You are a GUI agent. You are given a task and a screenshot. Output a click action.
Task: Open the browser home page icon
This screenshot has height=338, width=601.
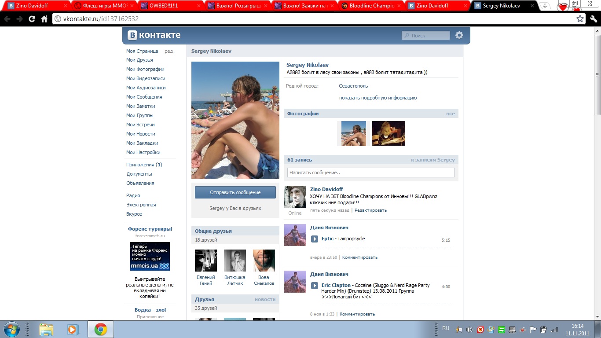pyautogui.click(x=44, y=19)
